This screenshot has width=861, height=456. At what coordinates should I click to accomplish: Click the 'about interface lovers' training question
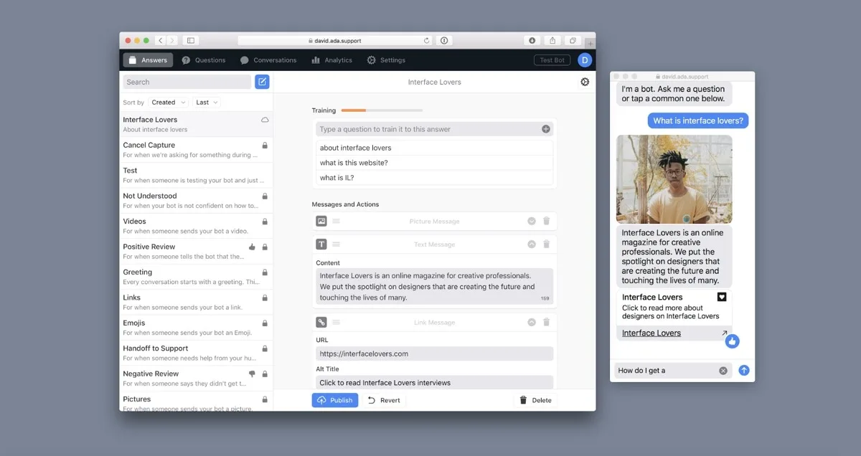[435, 148]
